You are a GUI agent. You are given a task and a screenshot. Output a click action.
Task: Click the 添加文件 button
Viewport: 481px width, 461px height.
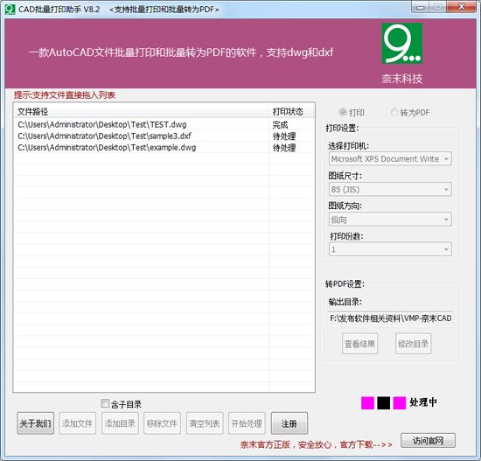click(77, 423)
